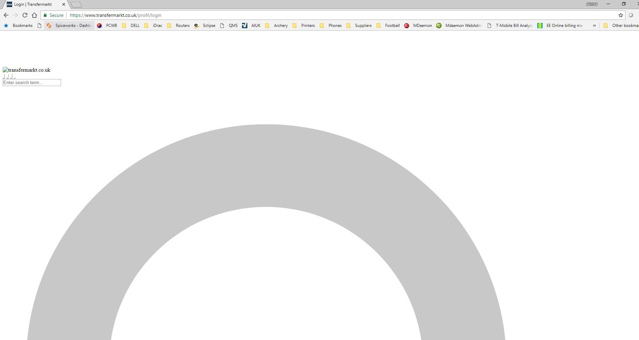Bookmark this page with the star icon

[621, 15]
